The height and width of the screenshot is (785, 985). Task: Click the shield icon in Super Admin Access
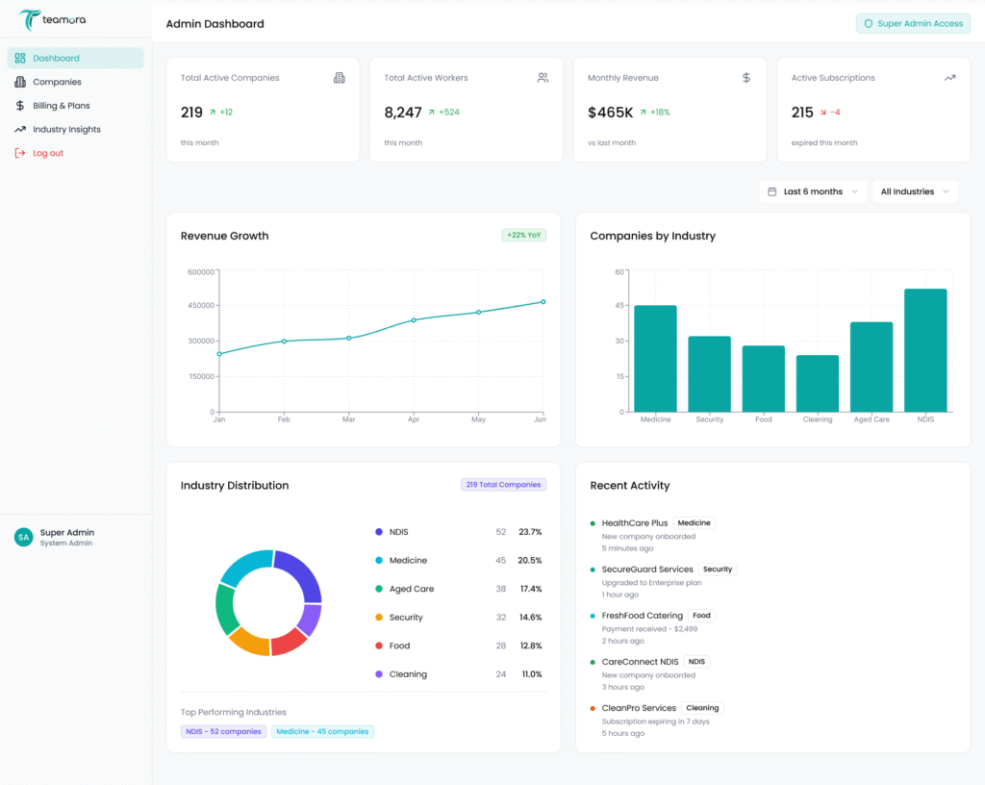click(869, 23)
